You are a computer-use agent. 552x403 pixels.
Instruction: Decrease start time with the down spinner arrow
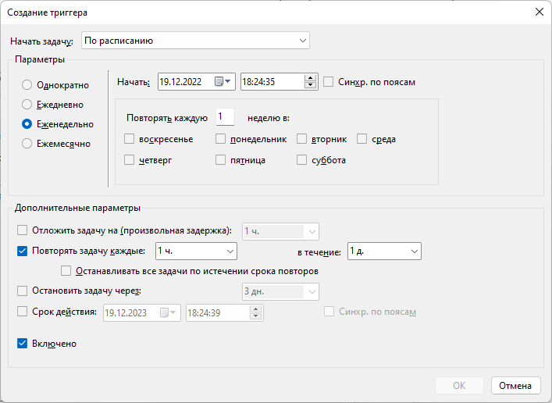[310, 85]
